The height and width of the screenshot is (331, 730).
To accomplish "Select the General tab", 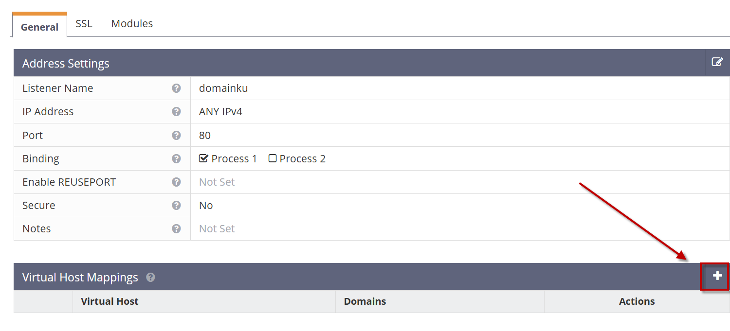I will tap(39, 27).
